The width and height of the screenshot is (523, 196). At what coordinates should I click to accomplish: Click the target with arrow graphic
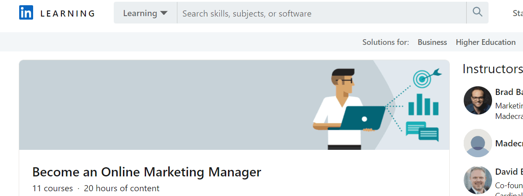coord(424,78)
